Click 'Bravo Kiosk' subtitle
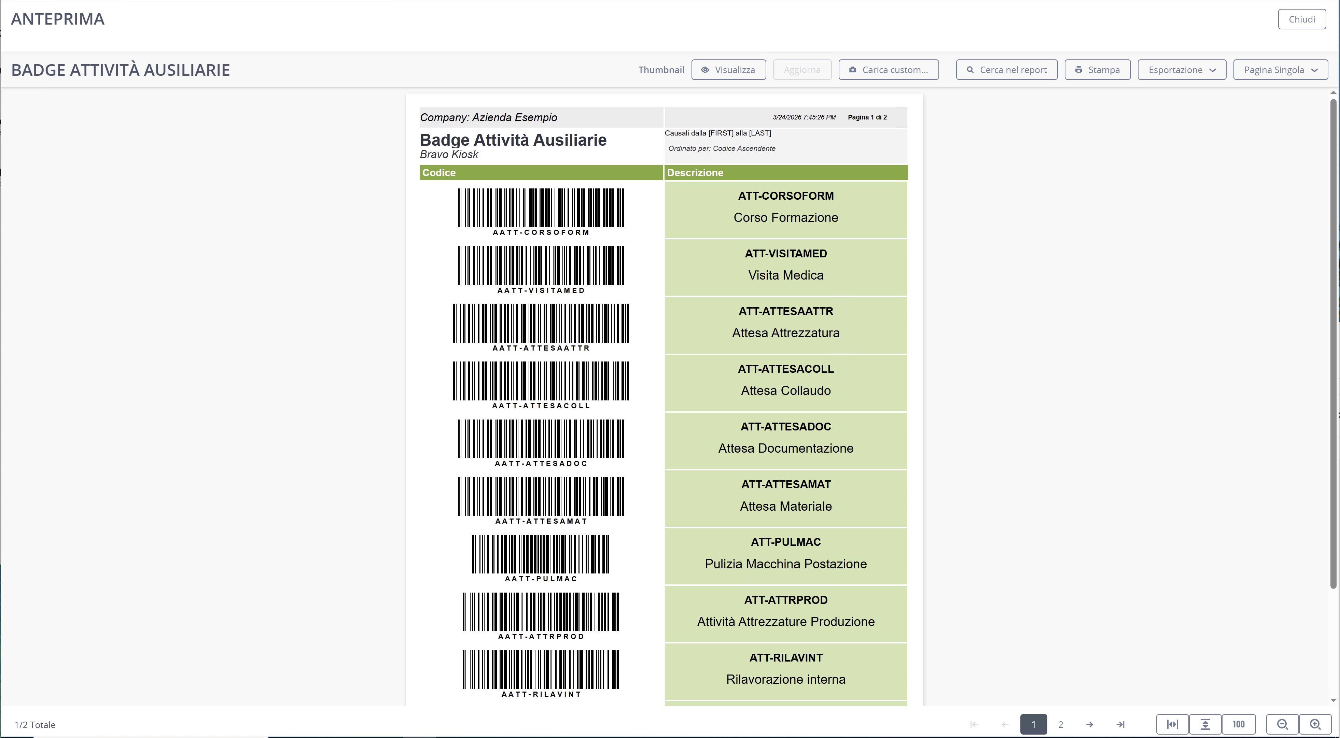Image resolution: width=1340 pixels, height=738 pixels. [448, 155]
